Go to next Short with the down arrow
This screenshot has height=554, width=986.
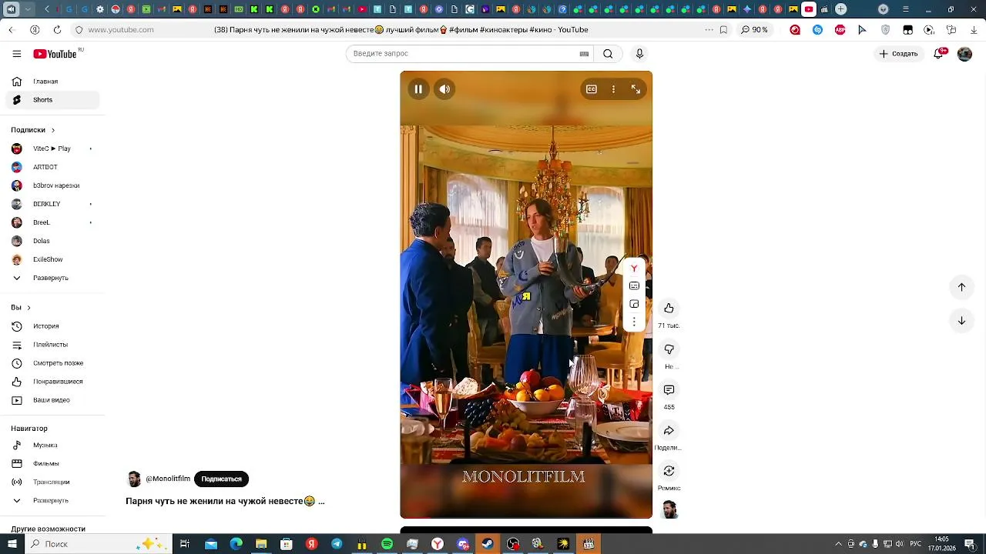(961, 321)
